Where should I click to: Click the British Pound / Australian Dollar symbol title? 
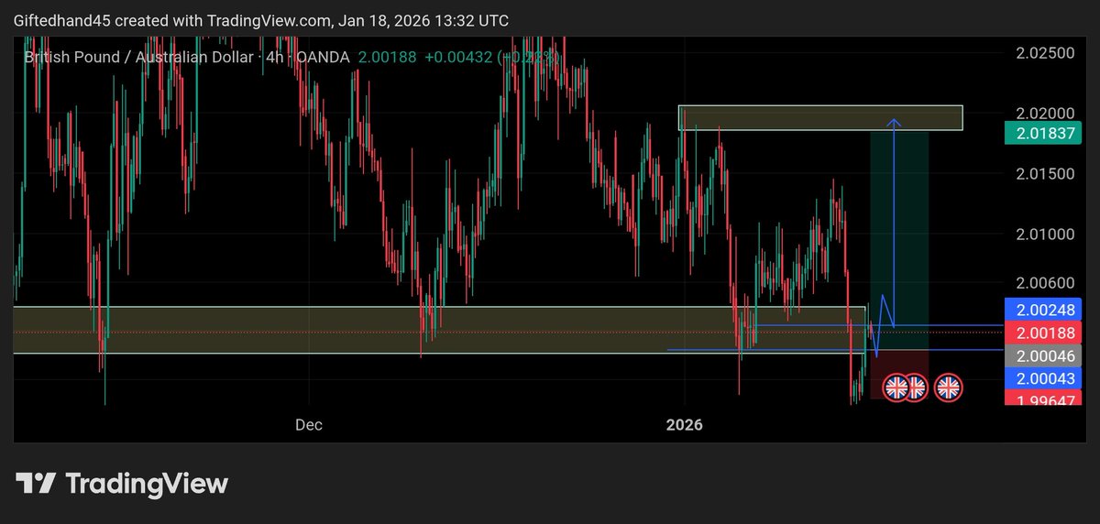[x=138, y=57]
